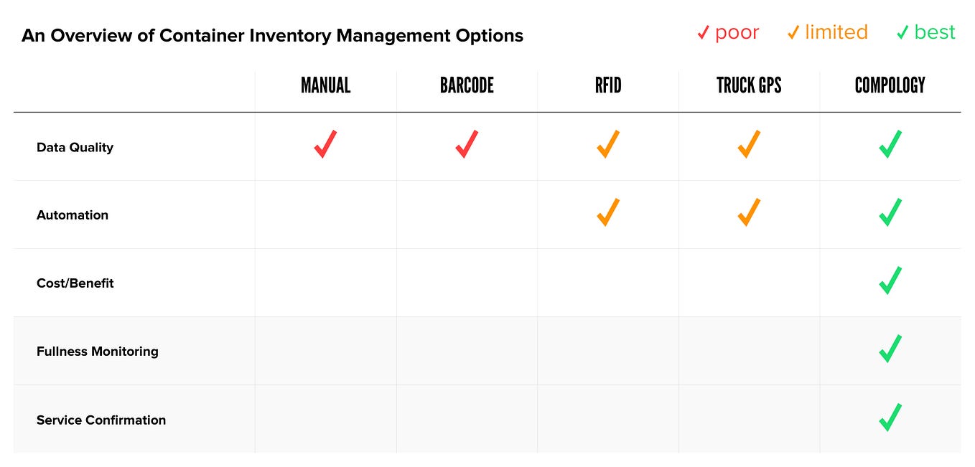Select the RFID column header
The image size is (975, 467).
tap(608, 85)
